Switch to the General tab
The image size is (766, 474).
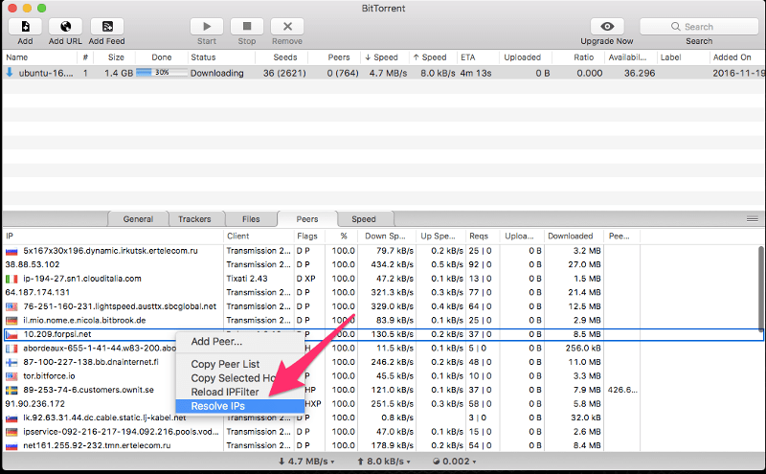pos(138,219)
